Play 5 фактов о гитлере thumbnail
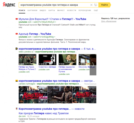 pos(47,60)
